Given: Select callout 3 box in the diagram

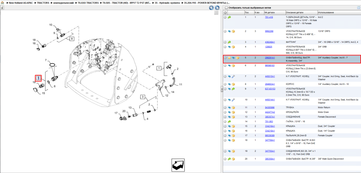Looking at the screenshot, I should pos(143,97).
